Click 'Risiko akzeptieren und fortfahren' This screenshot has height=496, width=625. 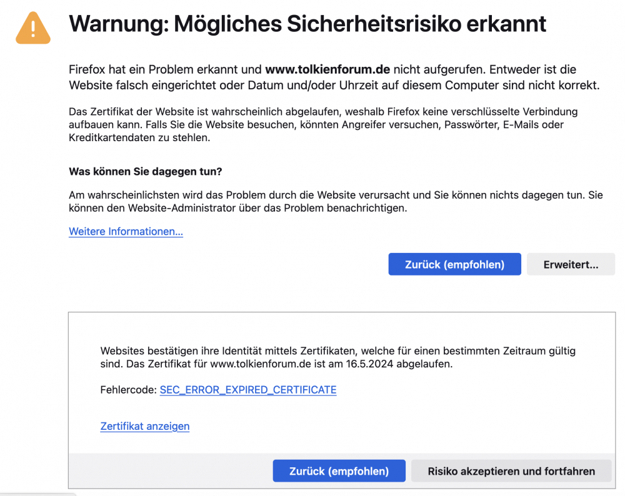coord(511,471)
